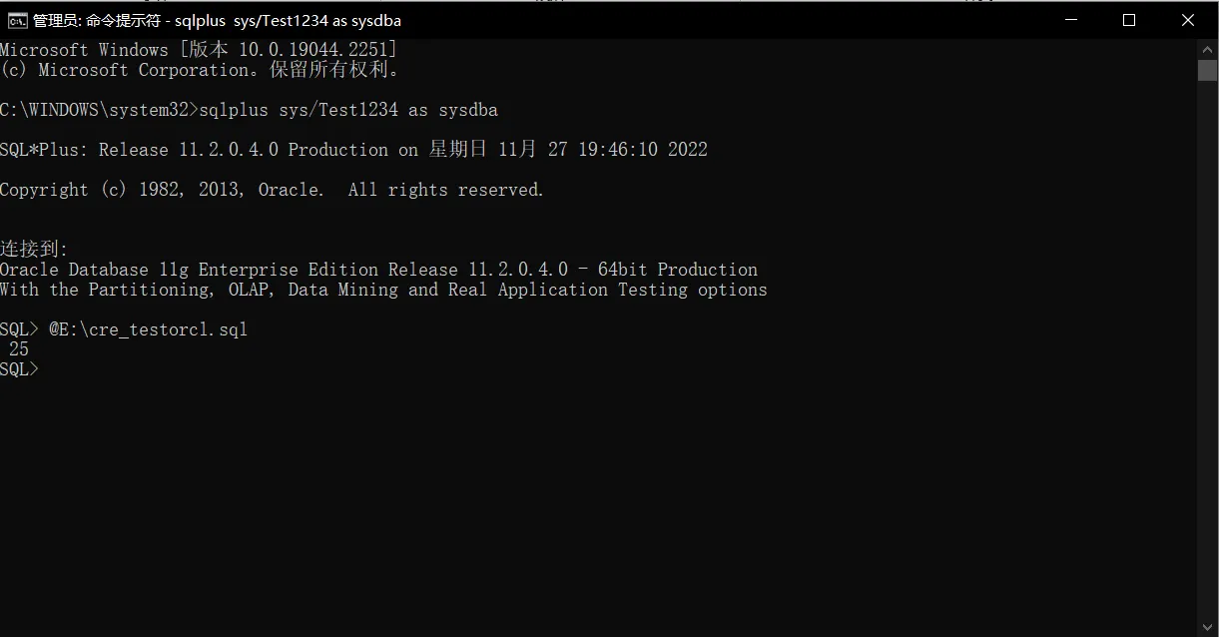Click the vertical scrollbar thumb
Image resolution: width=1219 pixels, height=637 pixels.
1207,70
